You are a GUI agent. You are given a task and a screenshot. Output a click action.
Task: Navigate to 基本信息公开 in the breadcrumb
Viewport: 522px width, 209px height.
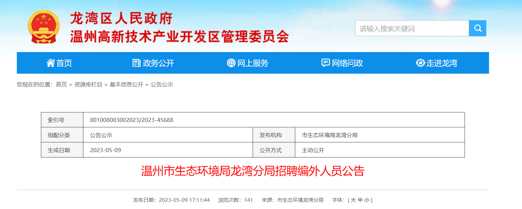pos(126,85)
